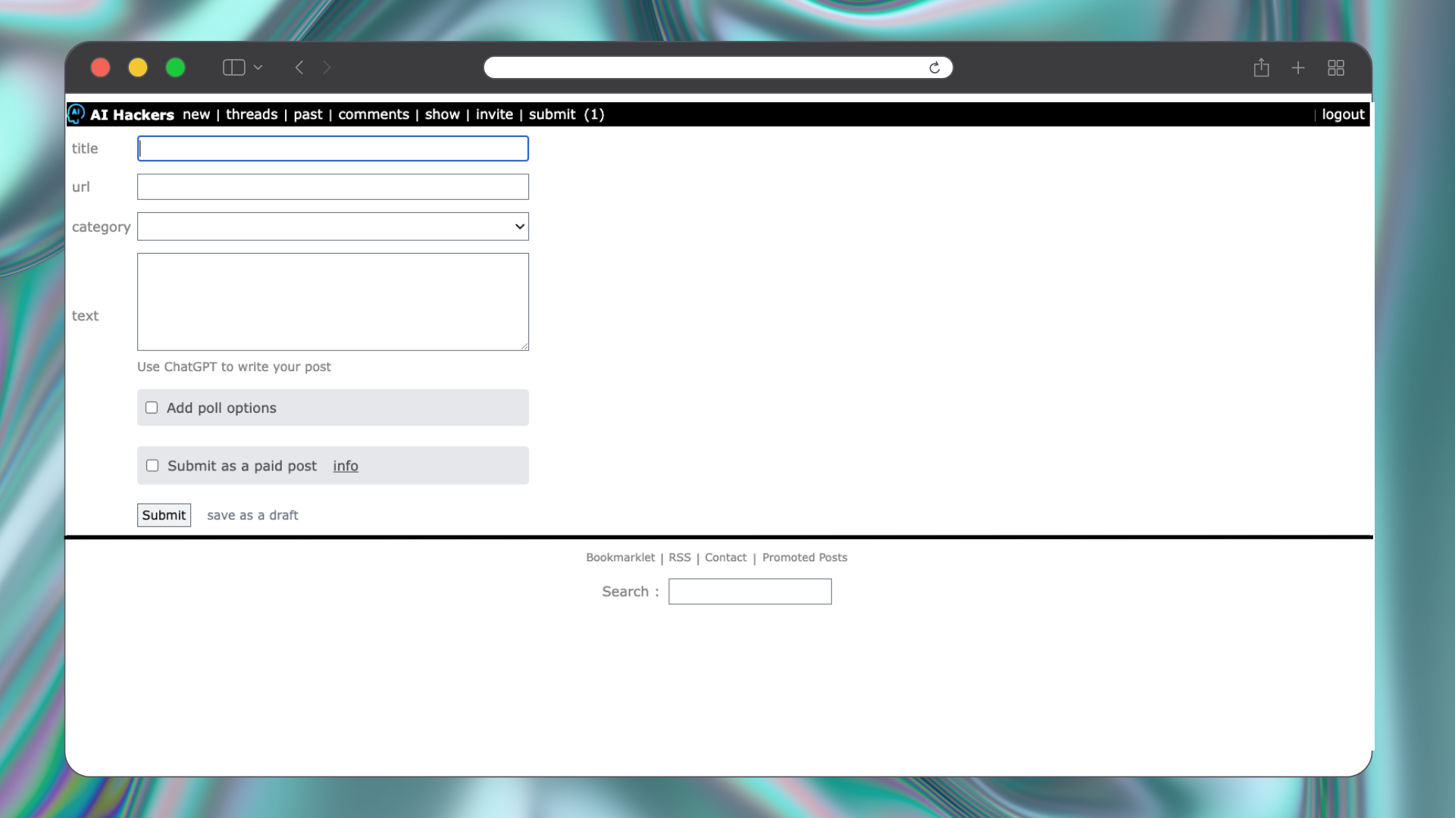Click the browser address bar

[x=718, y=67]
